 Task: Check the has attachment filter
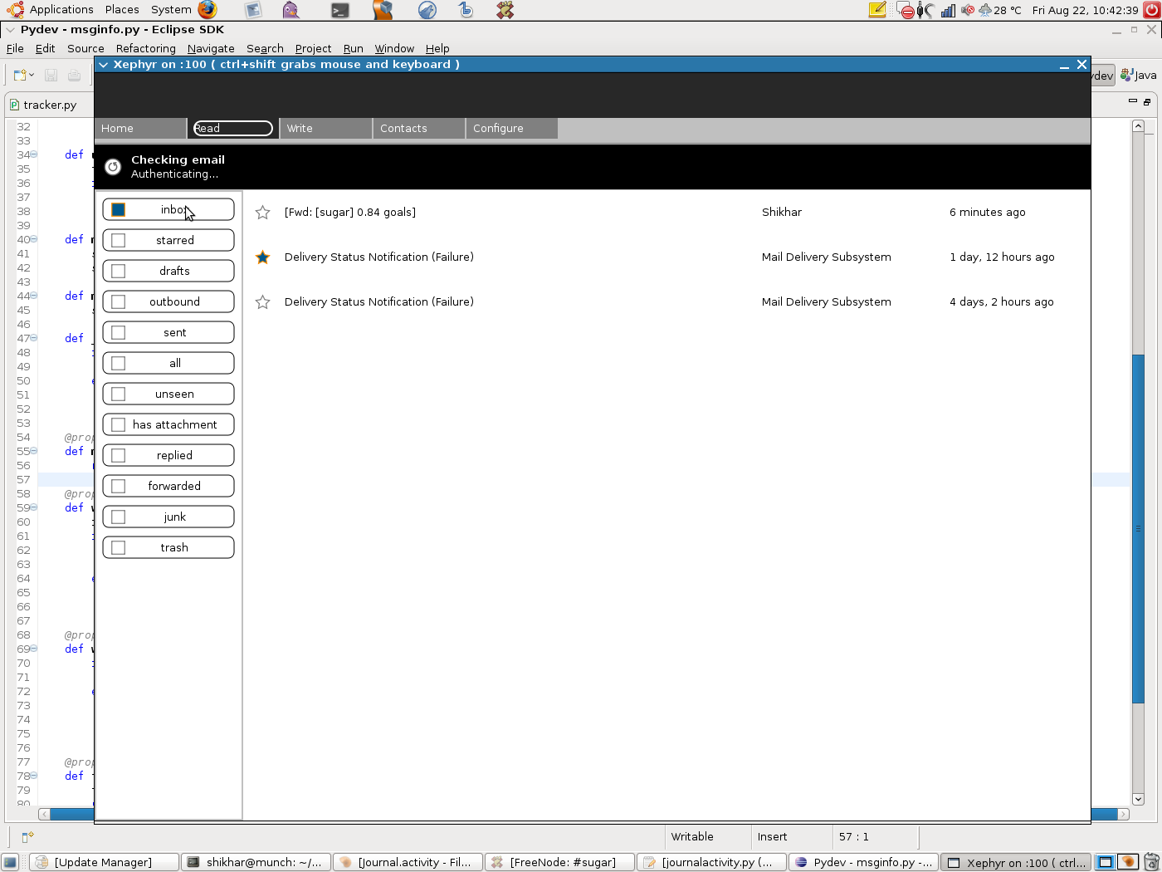[x=119, y=425]
